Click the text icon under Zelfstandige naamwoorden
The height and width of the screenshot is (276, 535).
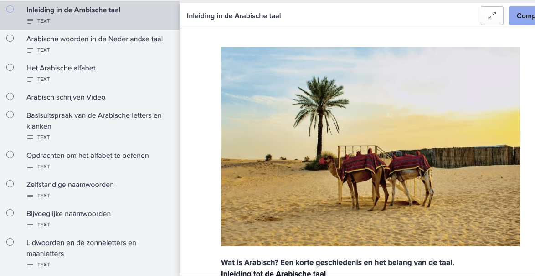[30, 196]
